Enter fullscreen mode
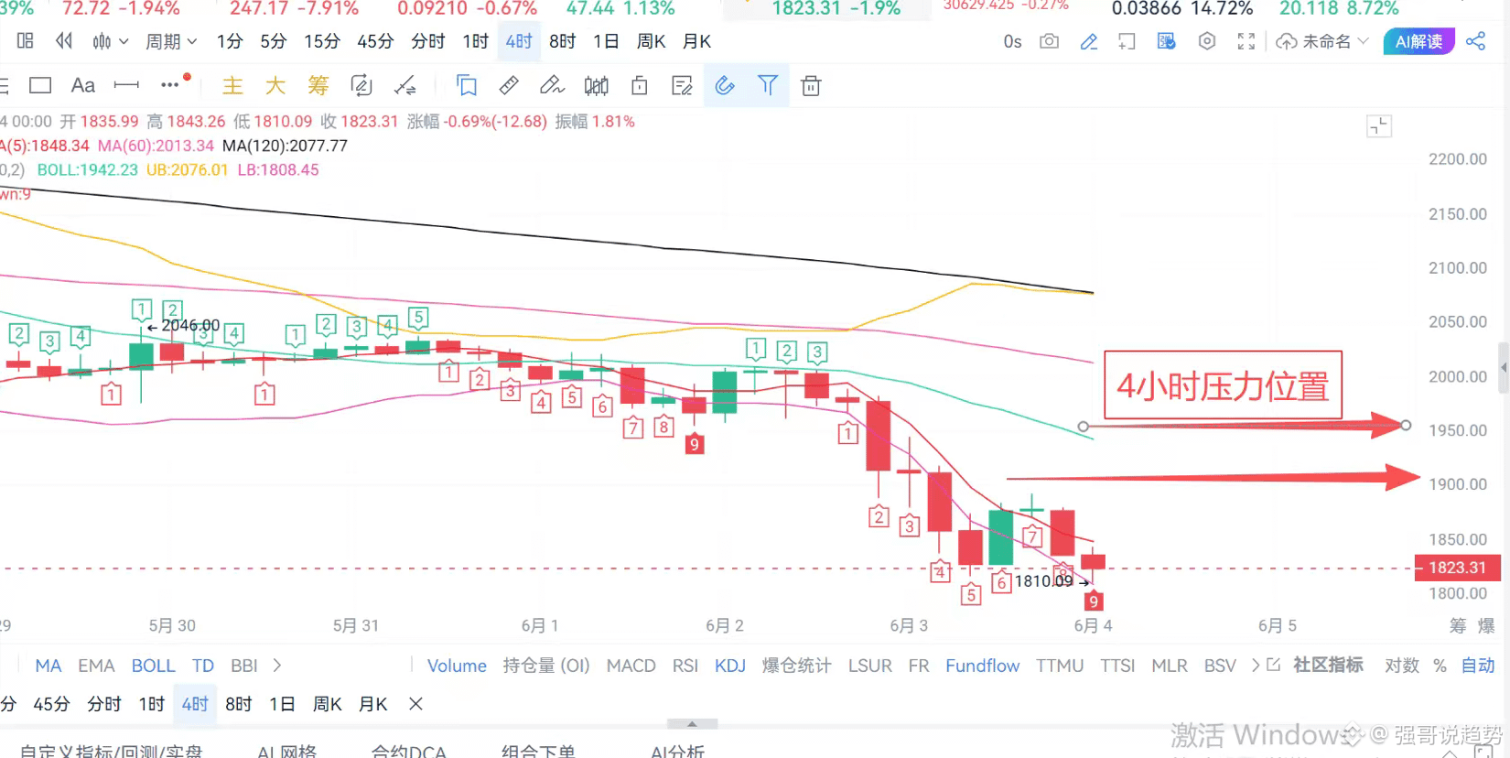Image resolution: width=1510 pixels, height=758 pixels. click(x=1246, y=41)
